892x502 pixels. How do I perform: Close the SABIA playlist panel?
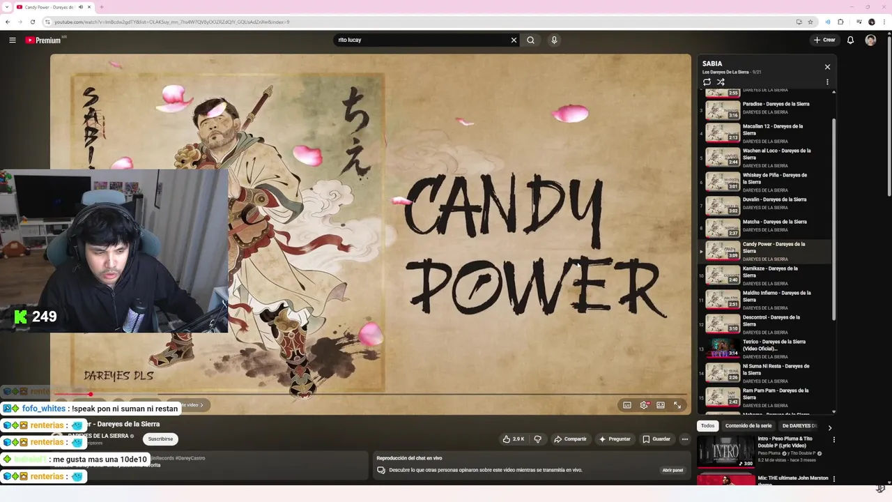827,67
